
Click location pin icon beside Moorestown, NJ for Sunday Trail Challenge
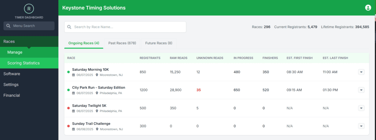coord(97,129)
